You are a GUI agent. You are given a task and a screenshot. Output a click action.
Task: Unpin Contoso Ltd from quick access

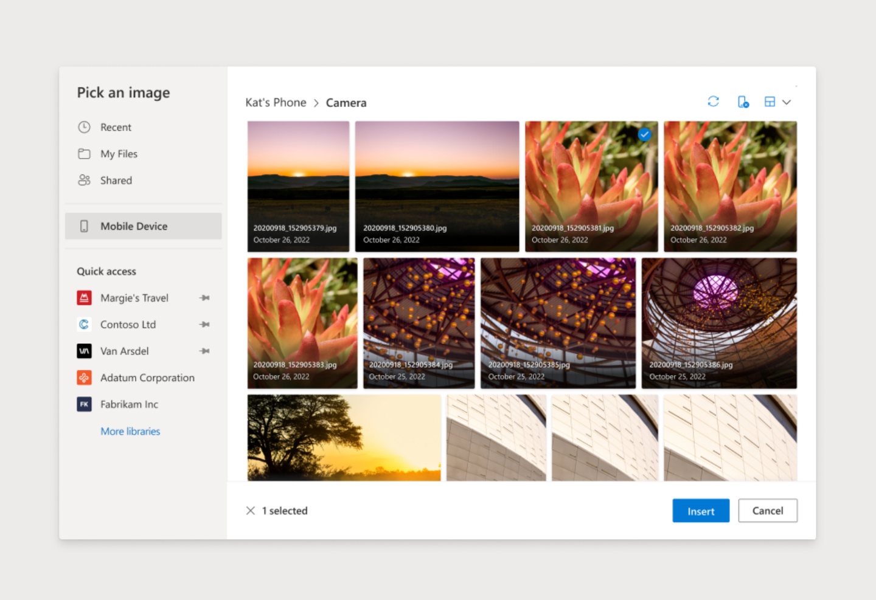pos(204,325)
